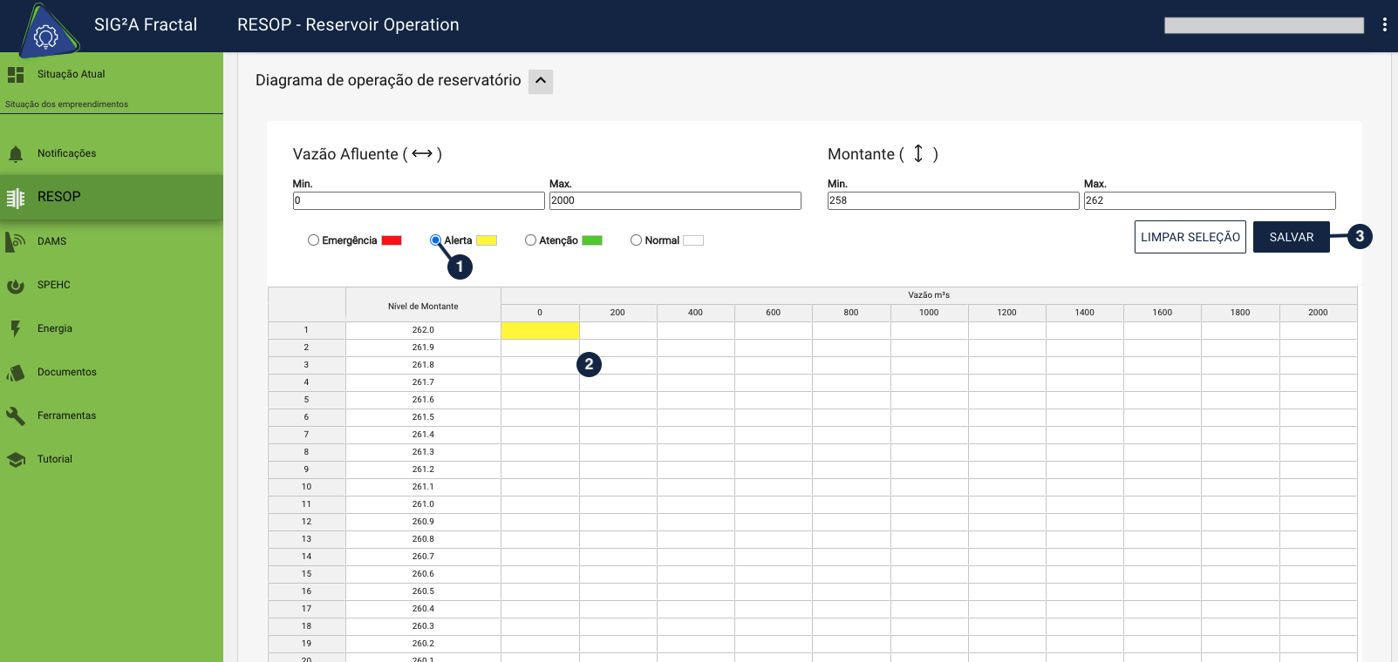Open Situação Atual menu item

71,74
